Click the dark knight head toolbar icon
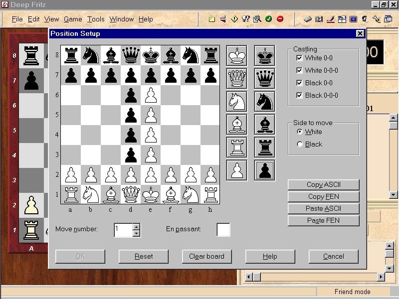 click(x=365, y=19)
